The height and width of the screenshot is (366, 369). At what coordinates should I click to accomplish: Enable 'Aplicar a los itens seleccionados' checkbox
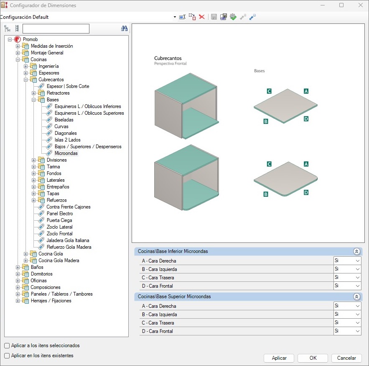coord(7,346)
